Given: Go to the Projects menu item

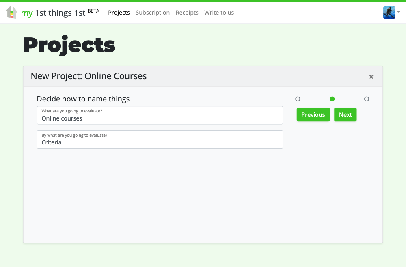Looking at the screenshot, I should pyautogui.click(x=119, y=13).
